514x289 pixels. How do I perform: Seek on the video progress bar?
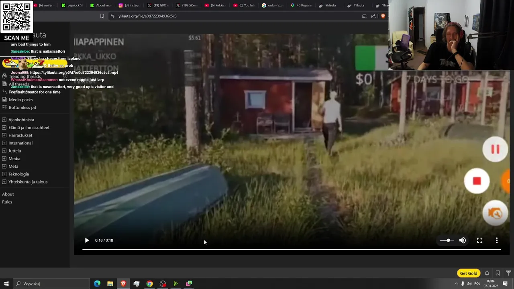pyautogui.click(x=292, y=249)
